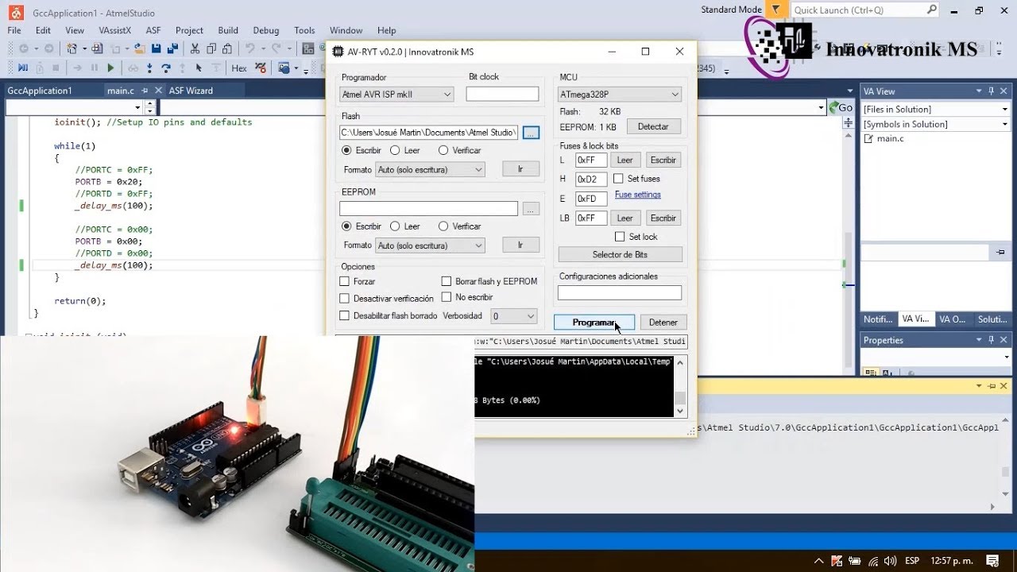Click the notifications flag icon near Standard Mode
The image size is (1017, 572).
(x=776, y=10)
